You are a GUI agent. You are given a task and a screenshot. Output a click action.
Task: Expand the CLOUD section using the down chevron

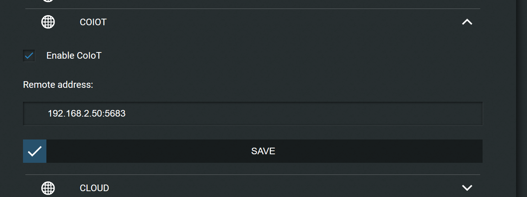[x=467, y=188]
